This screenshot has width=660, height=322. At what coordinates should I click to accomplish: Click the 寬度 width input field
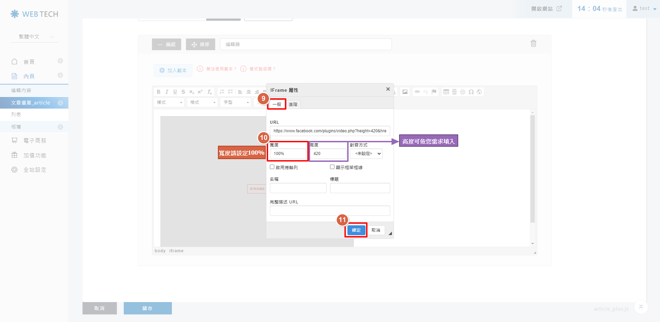pos(288,154)
